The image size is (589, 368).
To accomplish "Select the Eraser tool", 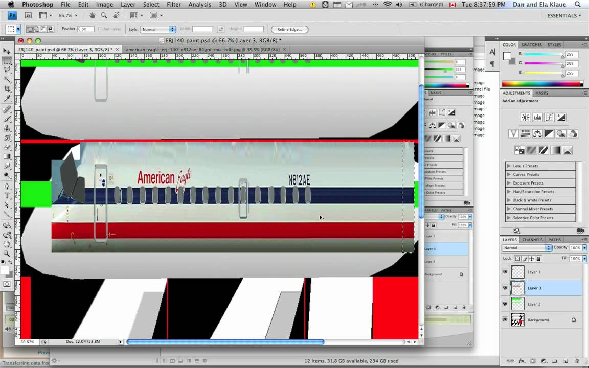I will click(x=7, y=147).
